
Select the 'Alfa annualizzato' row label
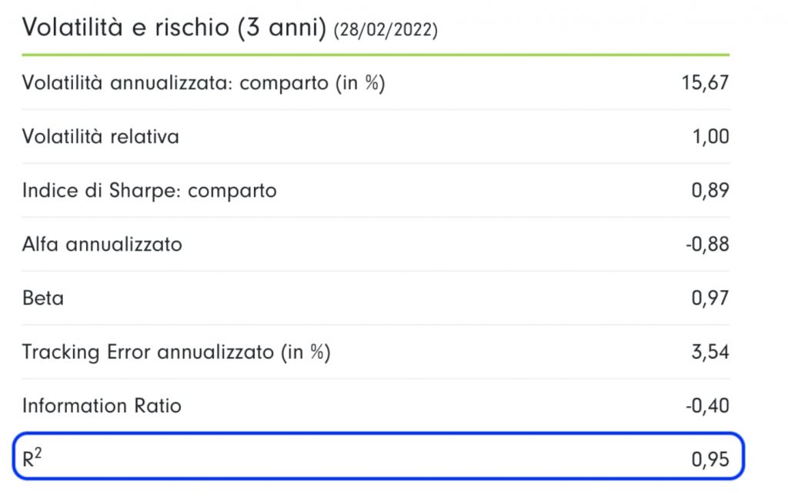point(102,245)
